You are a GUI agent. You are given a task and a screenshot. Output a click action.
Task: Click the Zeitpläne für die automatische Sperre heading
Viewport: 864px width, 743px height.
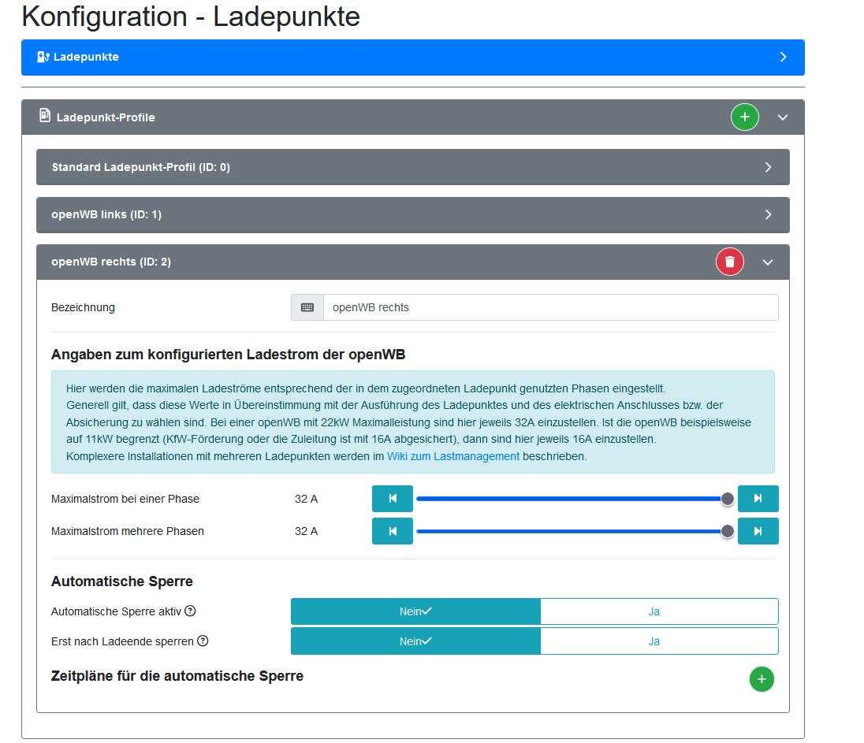click(x=177, y=676)
